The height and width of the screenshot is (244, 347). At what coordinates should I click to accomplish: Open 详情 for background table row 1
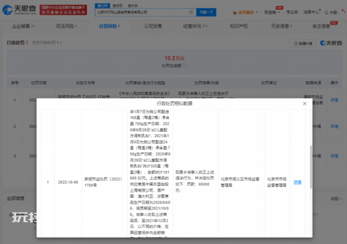click(x=334, y=100)
